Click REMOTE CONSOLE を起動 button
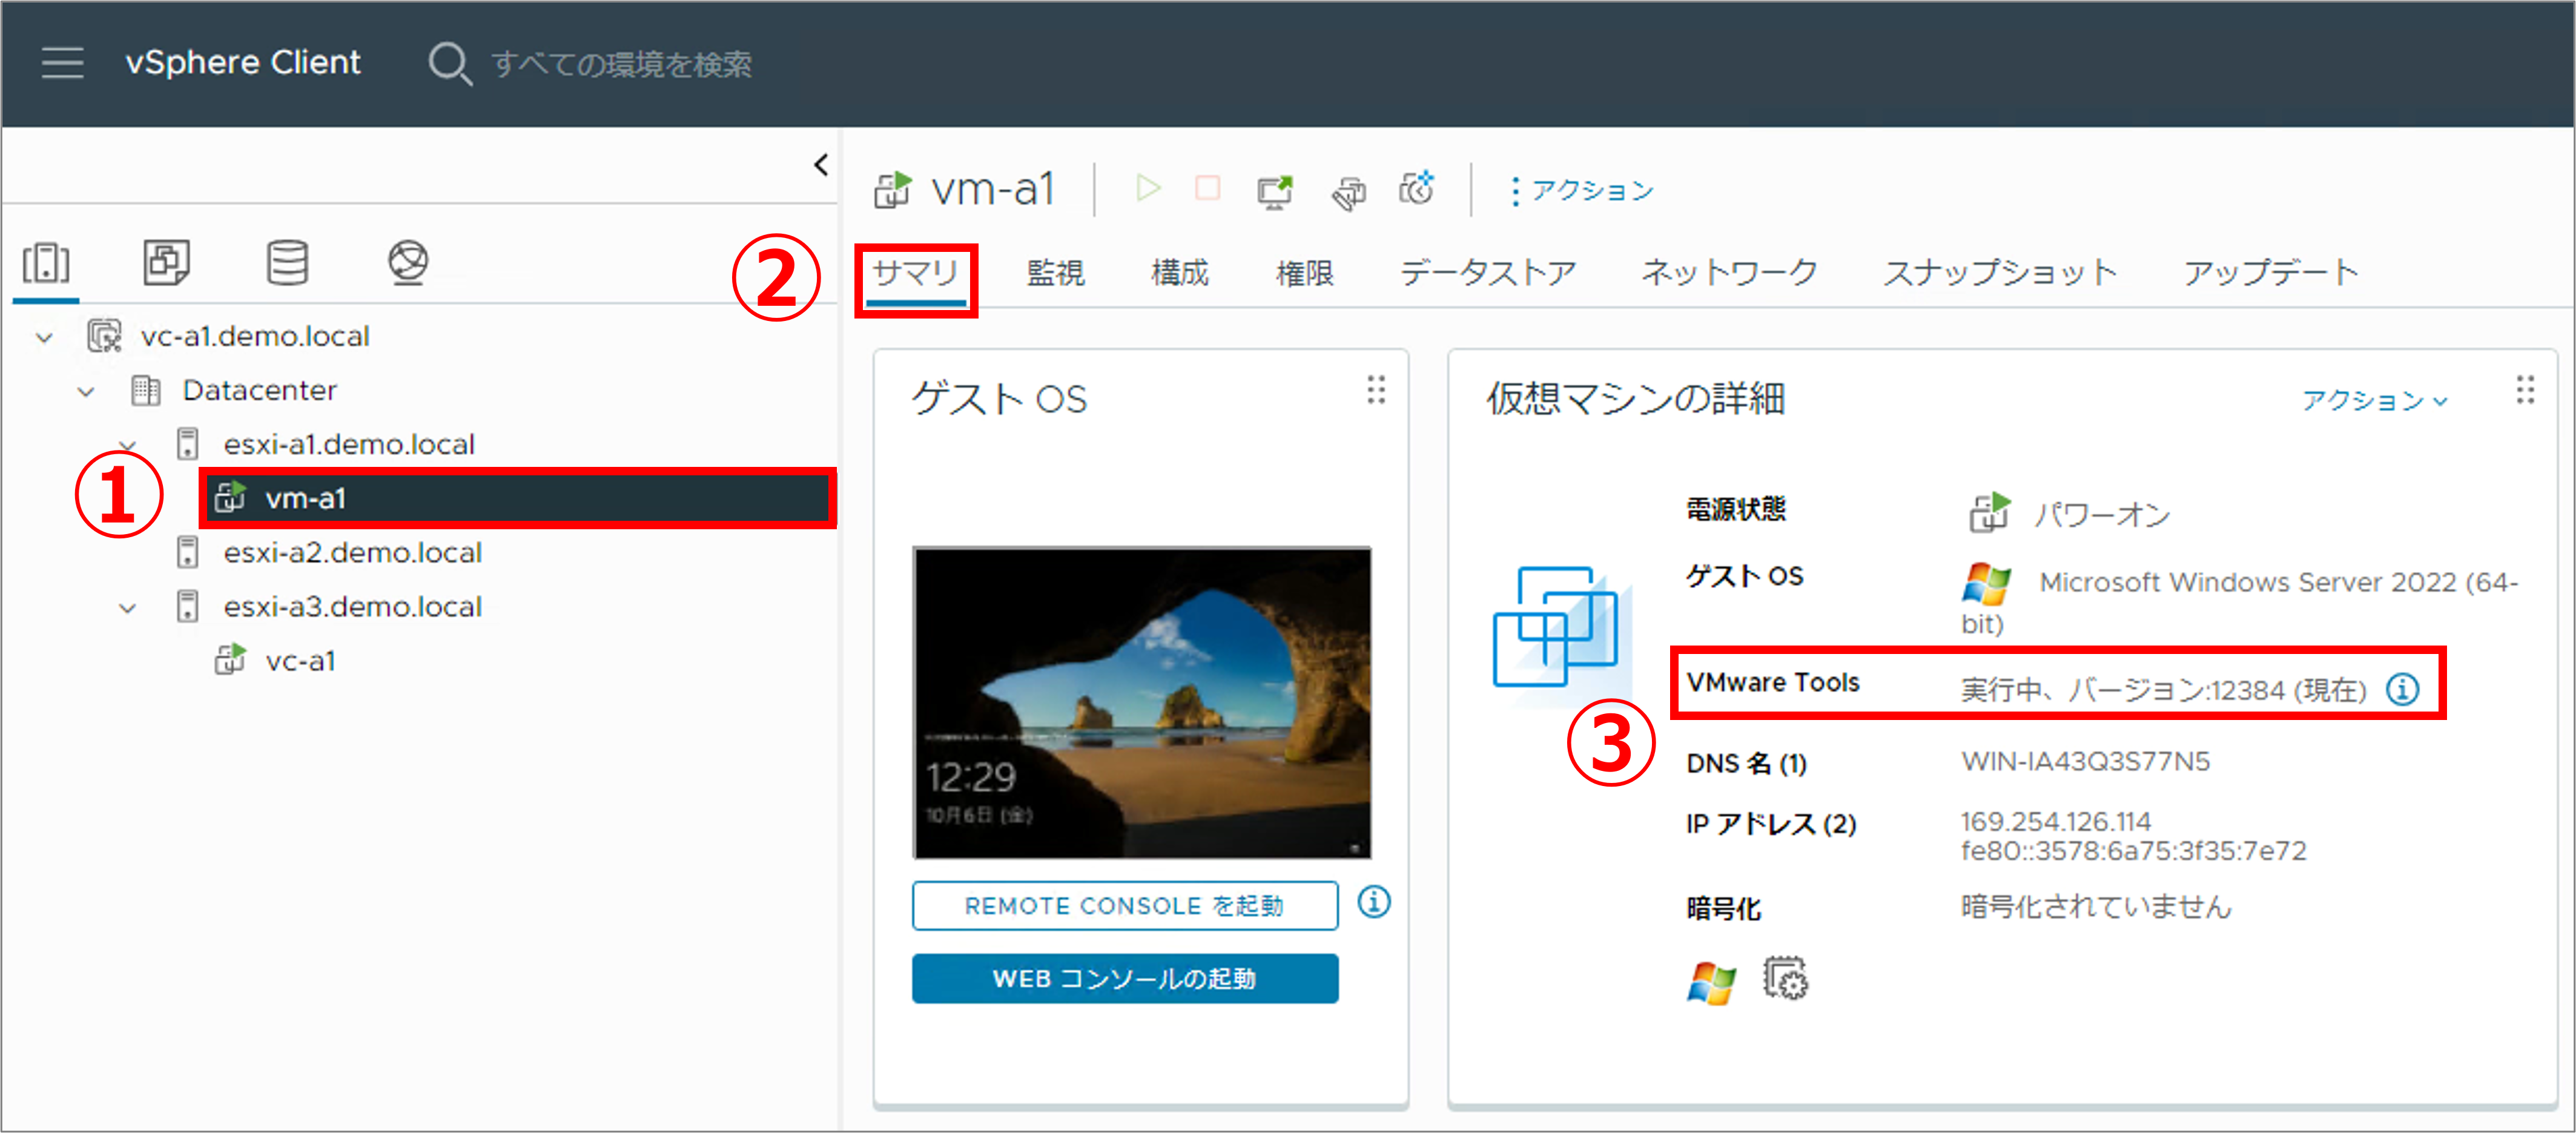Image resolution: width=2576 pixels, height=1133 pixels. click(1125, 905)
